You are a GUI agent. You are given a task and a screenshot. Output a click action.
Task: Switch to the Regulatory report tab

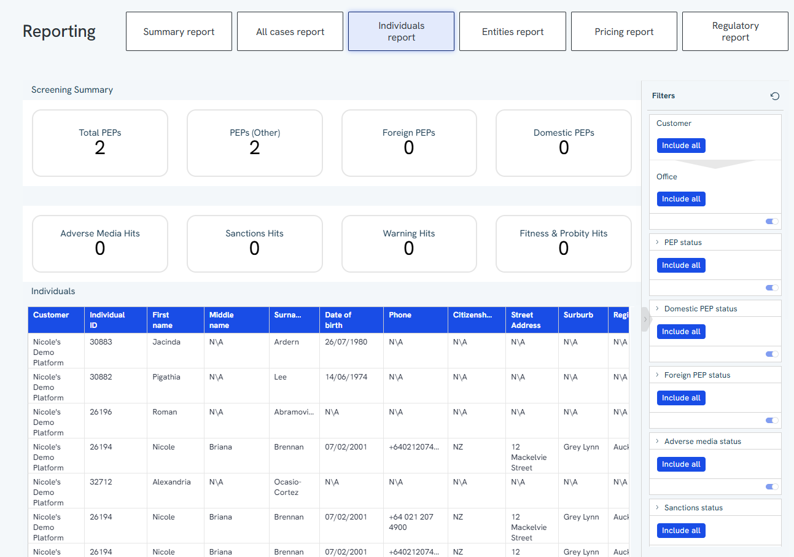click(x=735, y=31)
